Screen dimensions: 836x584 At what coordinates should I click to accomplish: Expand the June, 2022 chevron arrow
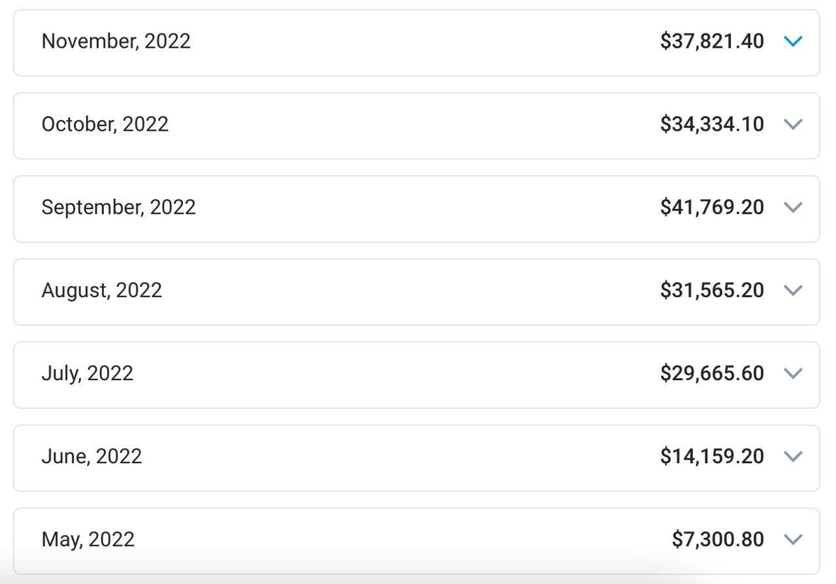tap(792, 456)
